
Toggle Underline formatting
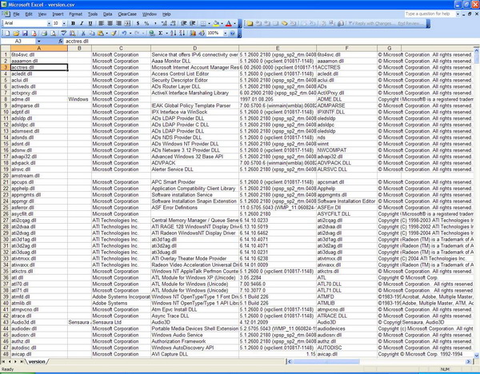90,23
